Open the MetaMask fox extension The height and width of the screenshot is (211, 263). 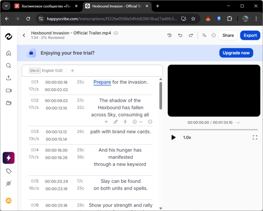pyautogui.click(x=208, y=19)
